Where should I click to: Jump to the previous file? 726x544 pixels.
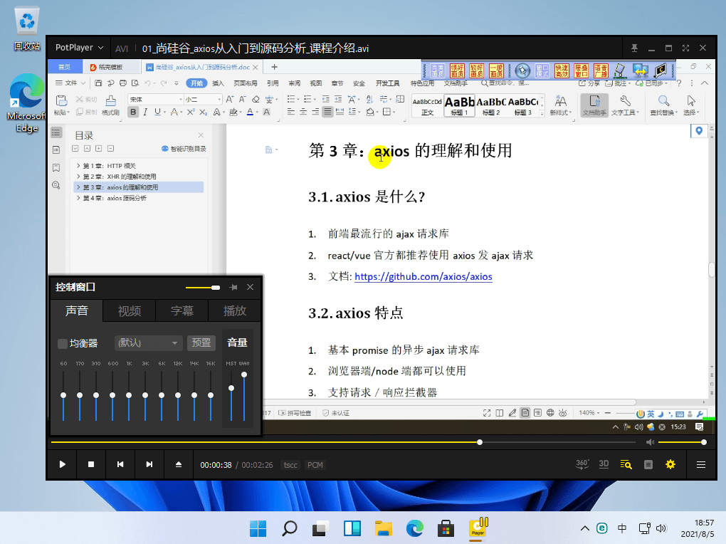pos(120,464)
